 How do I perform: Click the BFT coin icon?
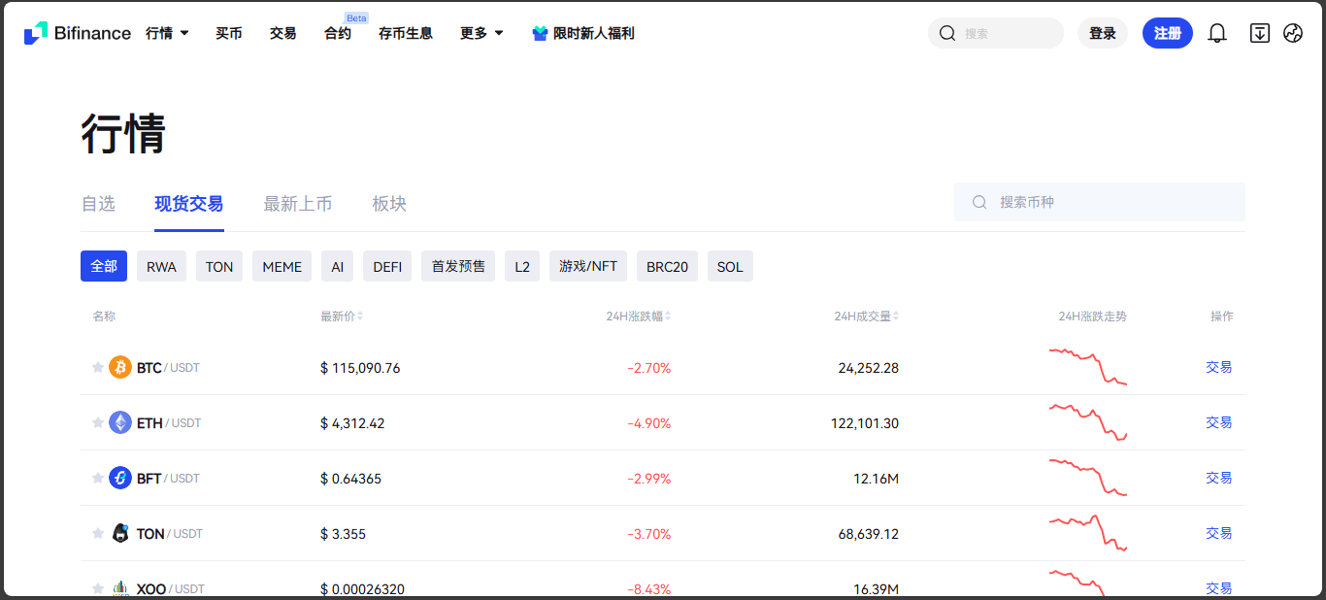[x=120, y=478]
